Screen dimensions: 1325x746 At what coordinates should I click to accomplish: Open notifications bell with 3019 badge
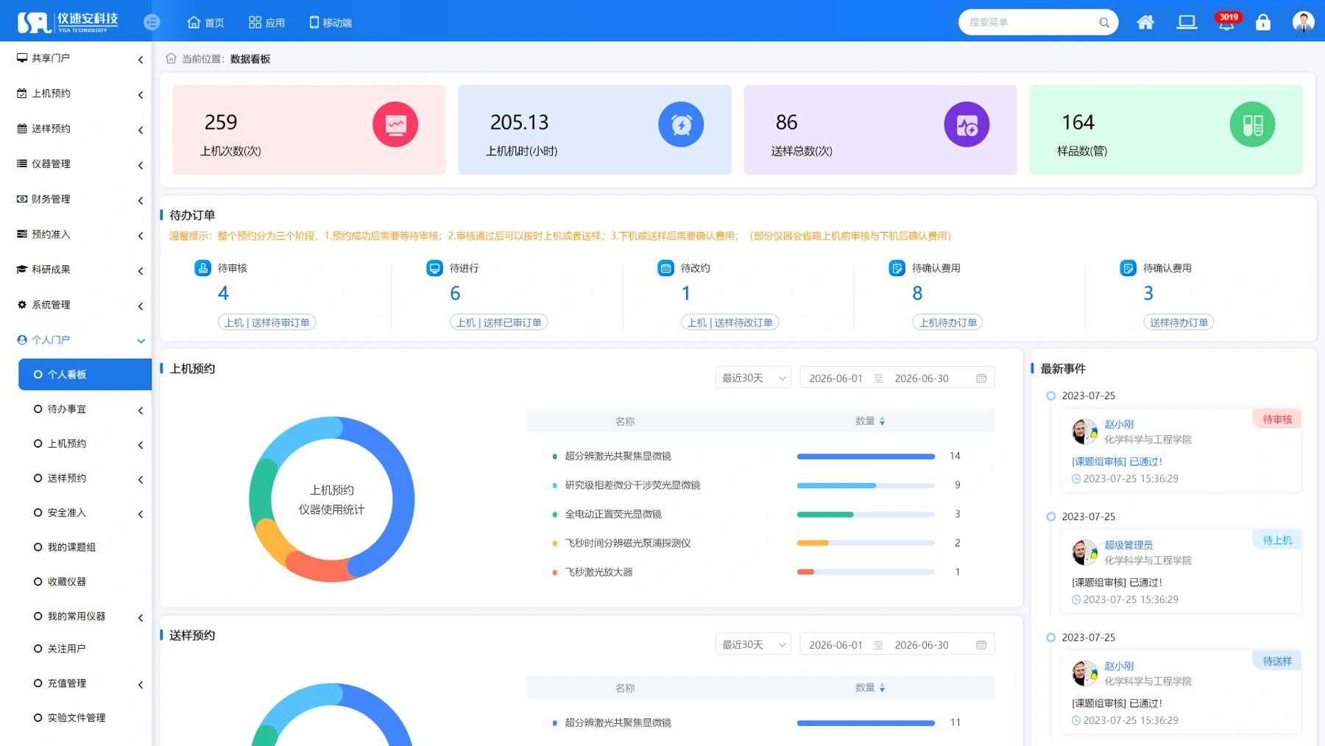click(1226, 22)
